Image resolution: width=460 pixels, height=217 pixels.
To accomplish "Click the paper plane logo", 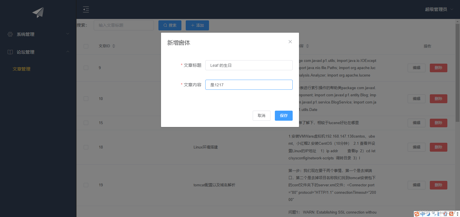I will [x=38, y=12].
